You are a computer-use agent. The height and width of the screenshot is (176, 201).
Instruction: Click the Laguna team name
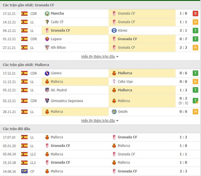coord(56,39)
